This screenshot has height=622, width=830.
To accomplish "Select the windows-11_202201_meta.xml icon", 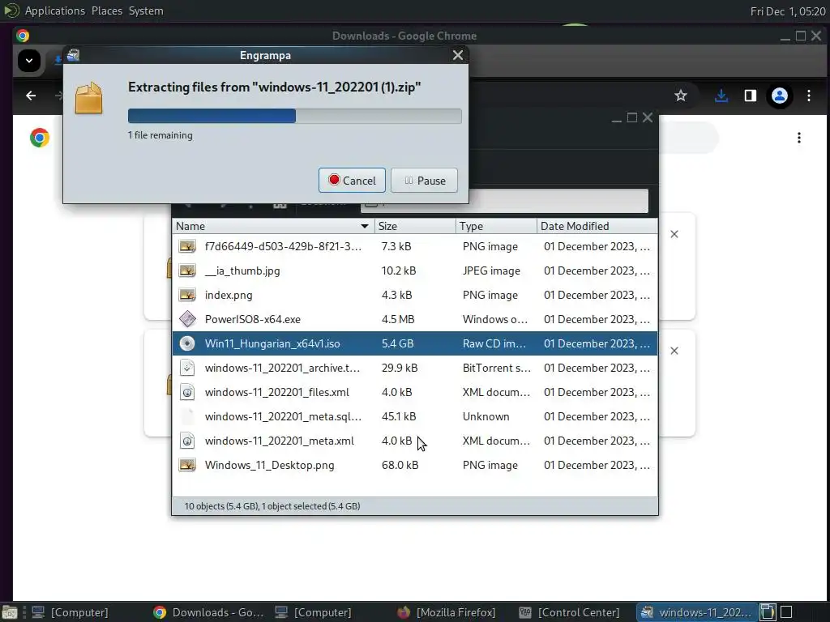I will (x=187, y=441).
